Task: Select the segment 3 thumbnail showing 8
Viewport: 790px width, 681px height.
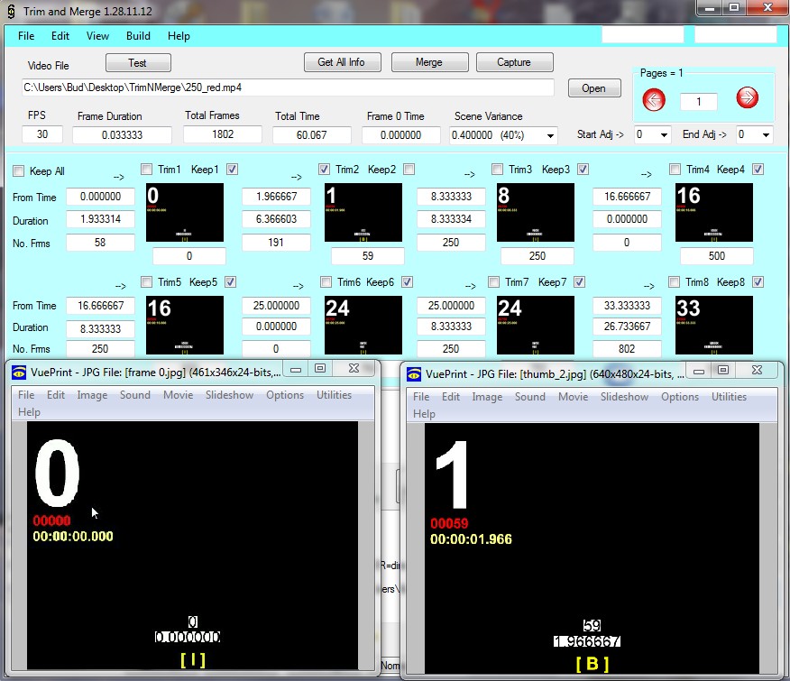Action: pyautogui.click(x=536, y=213)
